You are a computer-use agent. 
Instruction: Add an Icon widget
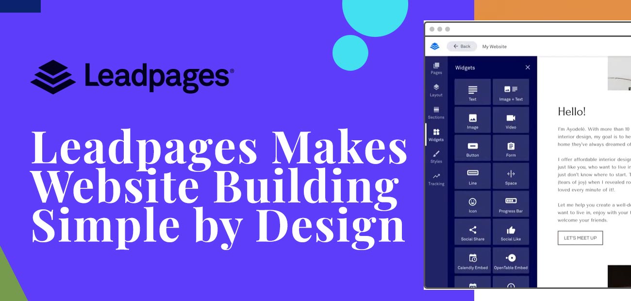[x=472, y=203]
